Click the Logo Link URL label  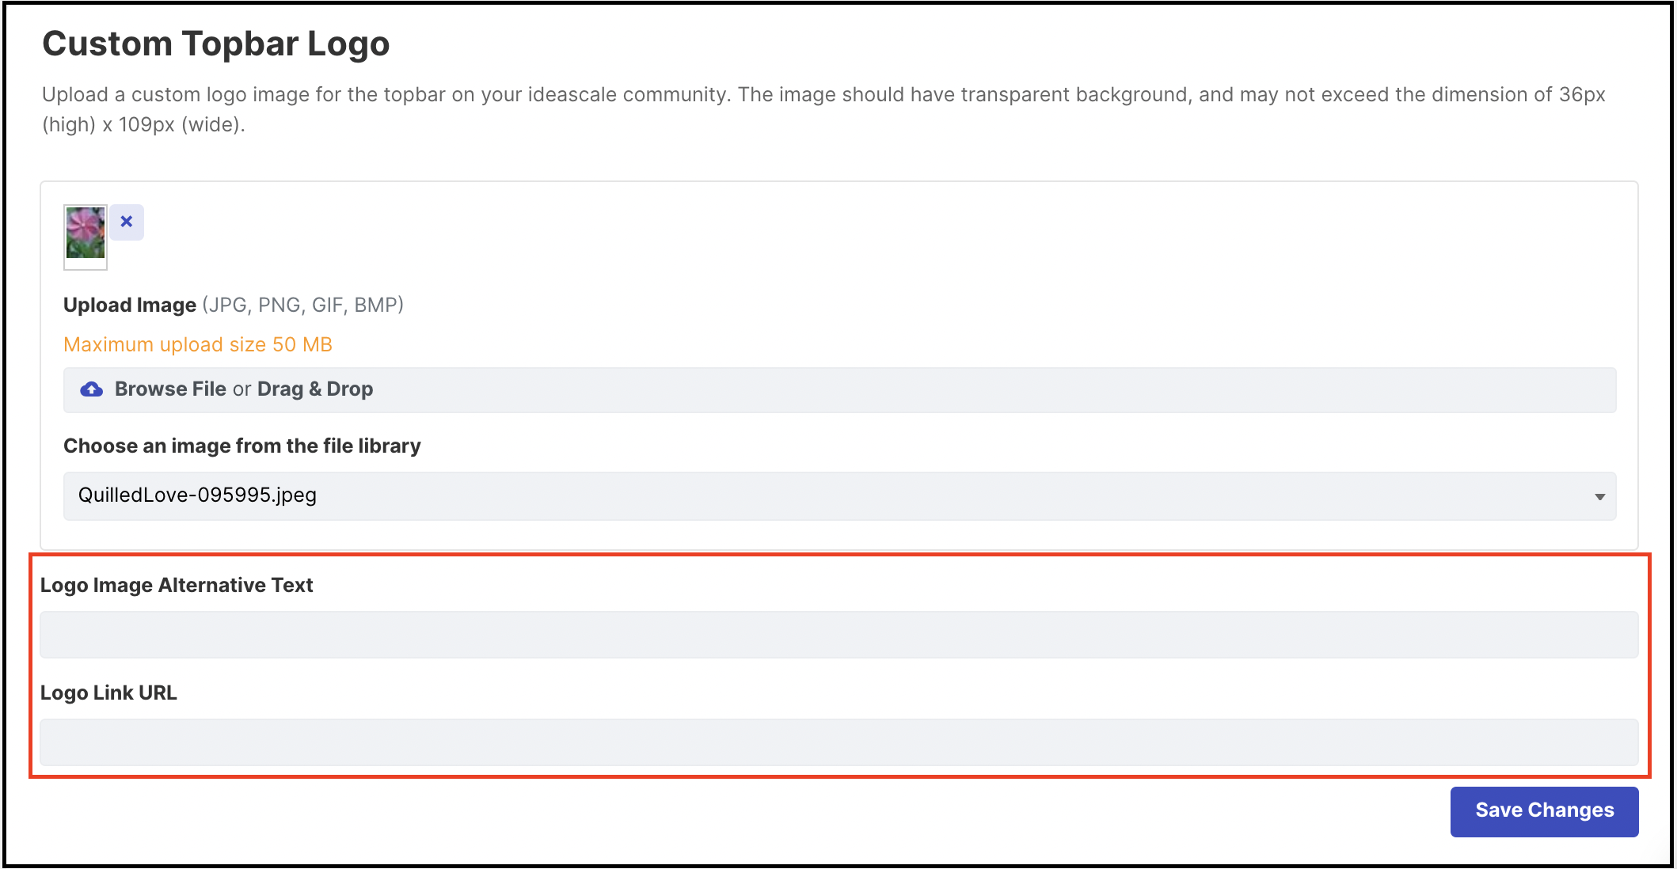pyautogui.click(x=108, y=693)
